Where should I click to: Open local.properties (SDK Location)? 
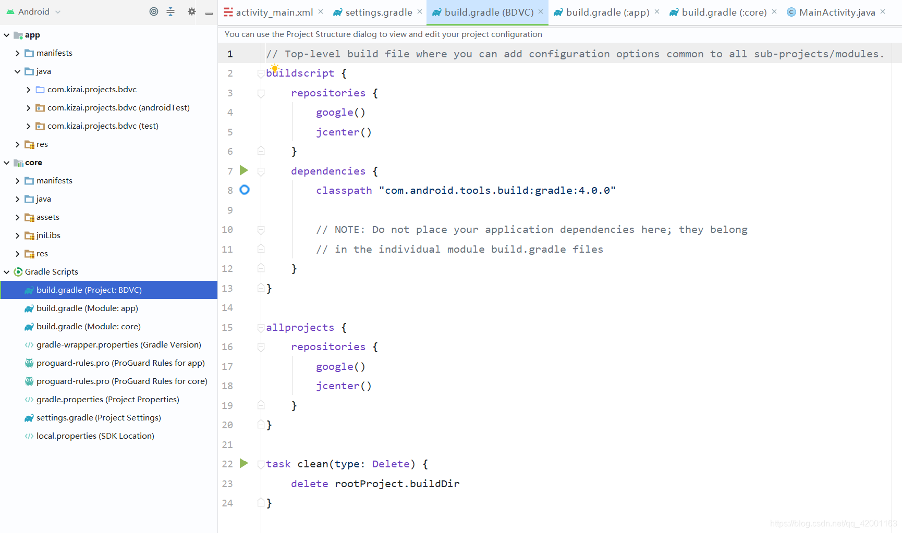pos(108,436)
